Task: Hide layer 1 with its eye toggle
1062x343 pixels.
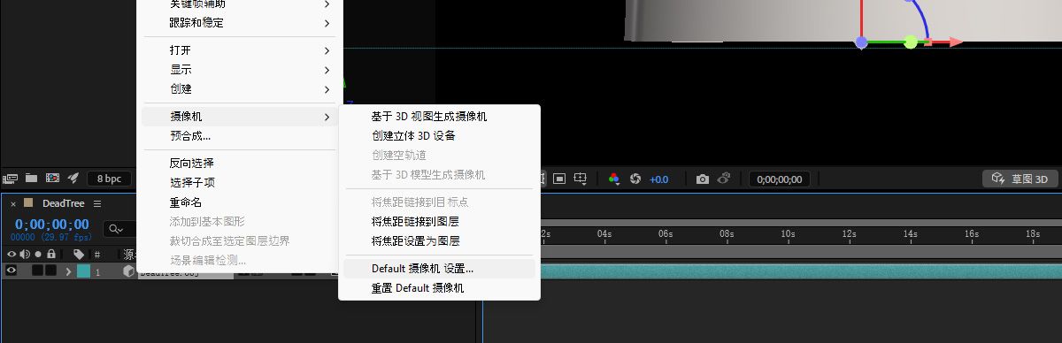Action: [x=12, y=271]
